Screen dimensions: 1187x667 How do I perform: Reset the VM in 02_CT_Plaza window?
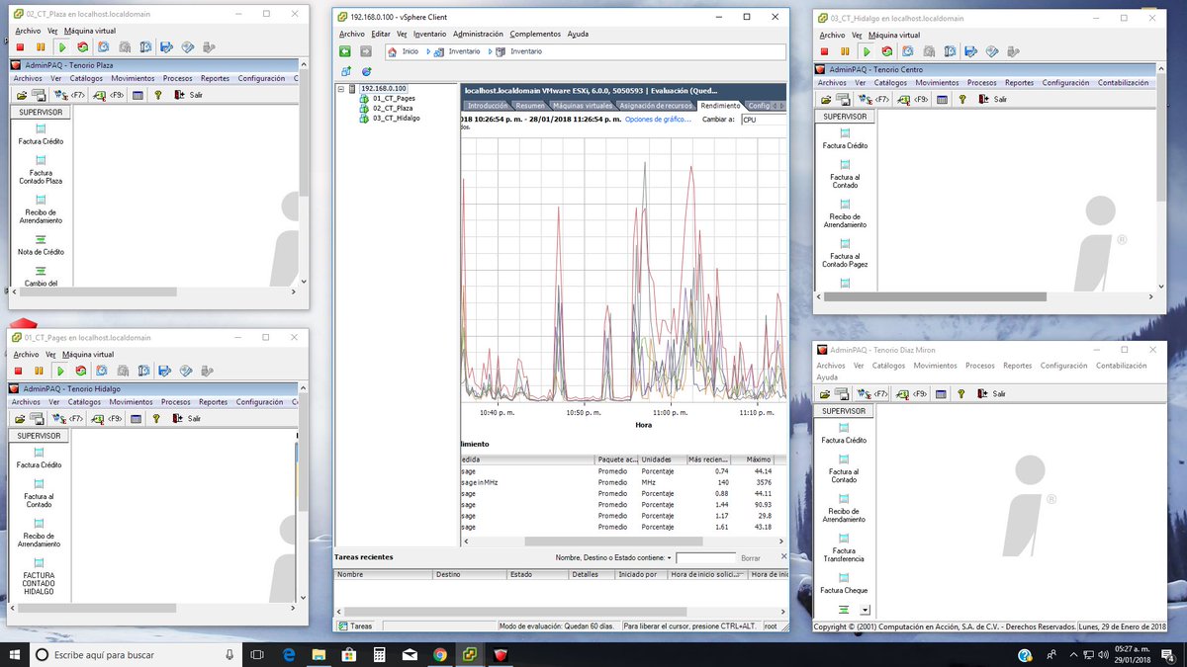coord(82,47)
